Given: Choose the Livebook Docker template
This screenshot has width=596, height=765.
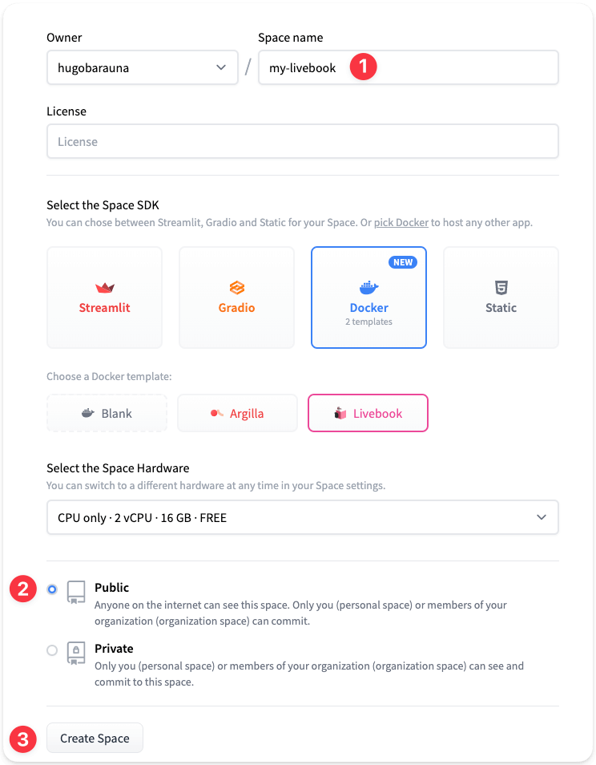Looking at the screenshot, I should point(368,414).
